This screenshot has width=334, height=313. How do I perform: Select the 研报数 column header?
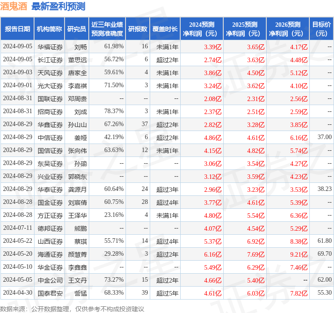coord(138,29)
